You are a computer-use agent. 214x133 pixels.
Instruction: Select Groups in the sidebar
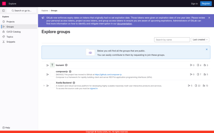[19, 27]
